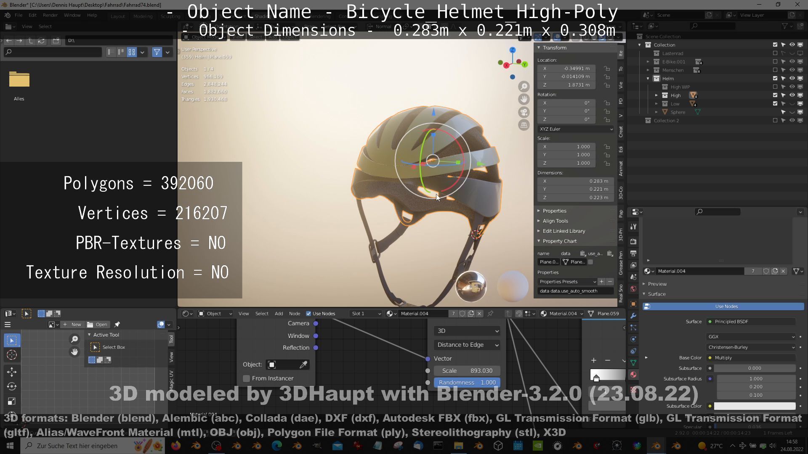
Task: Click the pin icon in image editor header
Action: point(117,325)
